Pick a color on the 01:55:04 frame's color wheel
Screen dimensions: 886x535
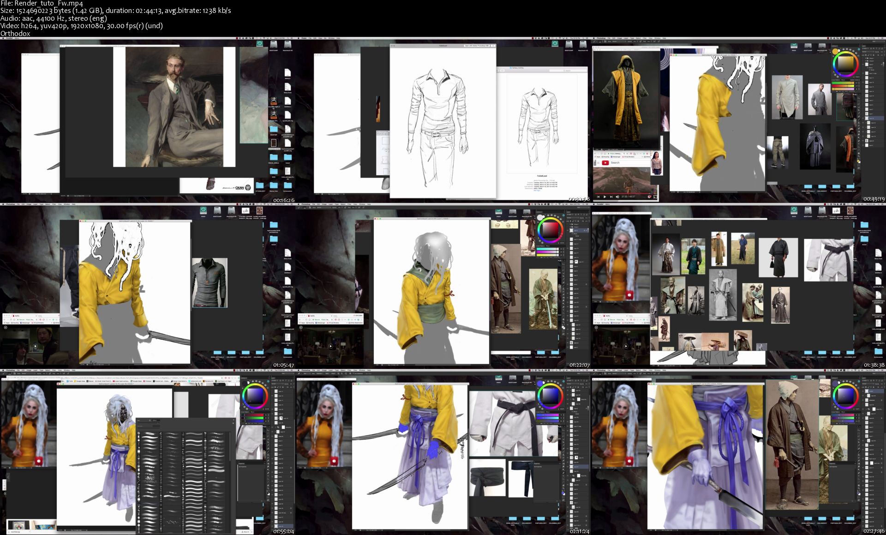(x=255, y=395)
